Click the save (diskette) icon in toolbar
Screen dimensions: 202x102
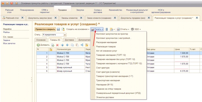58,29
